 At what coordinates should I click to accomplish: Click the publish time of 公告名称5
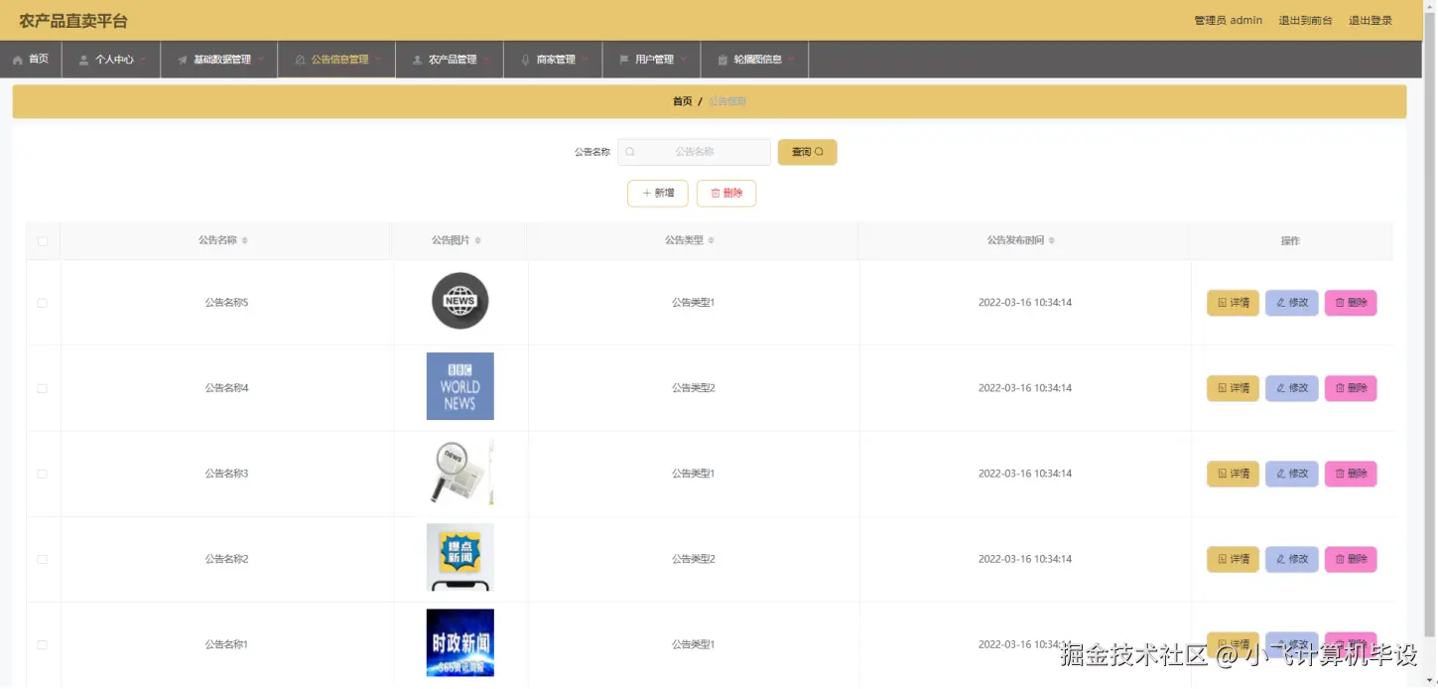click(x=1024, y=303)
